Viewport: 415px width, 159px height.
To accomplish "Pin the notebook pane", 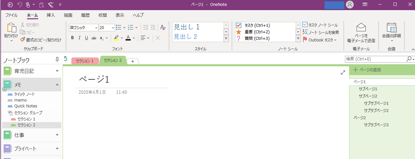I will [57, 59].
